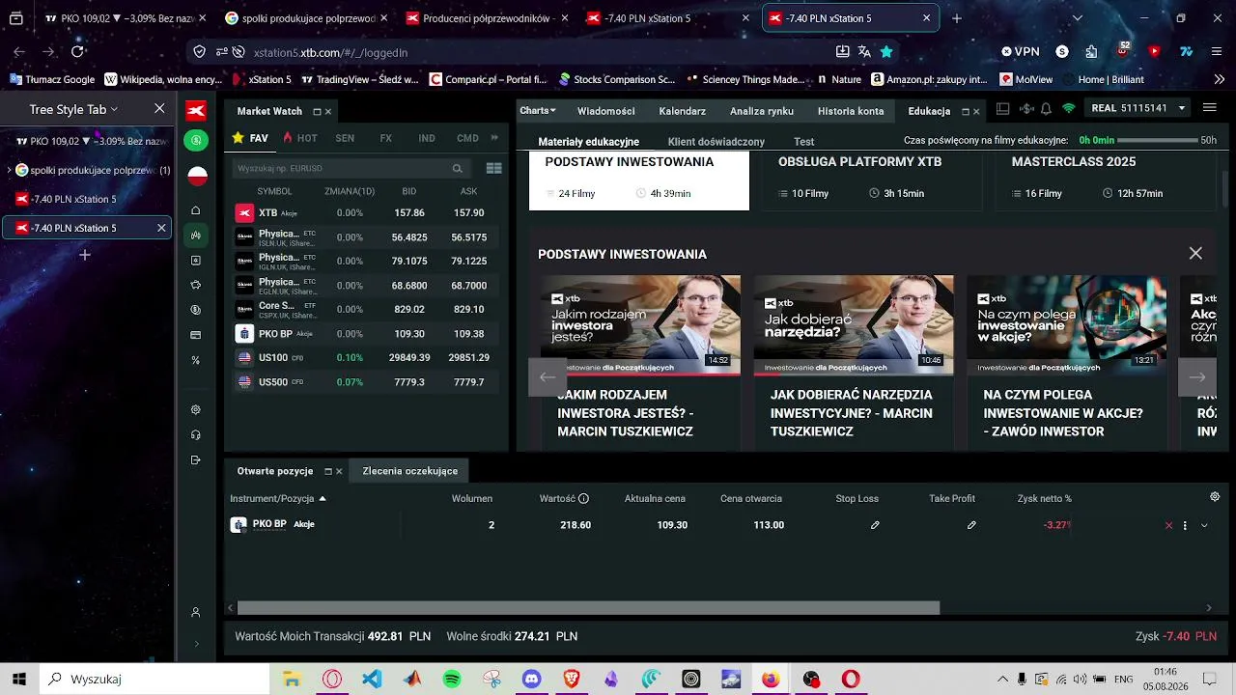1236x695 pixels.
Task: Open Tree Style Tab dropdown menu
Action: coord(73,109)
